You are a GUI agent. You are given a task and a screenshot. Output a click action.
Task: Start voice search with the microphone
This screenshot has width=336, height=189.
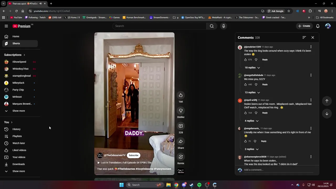pyautogui.click(x=224, y=26)
